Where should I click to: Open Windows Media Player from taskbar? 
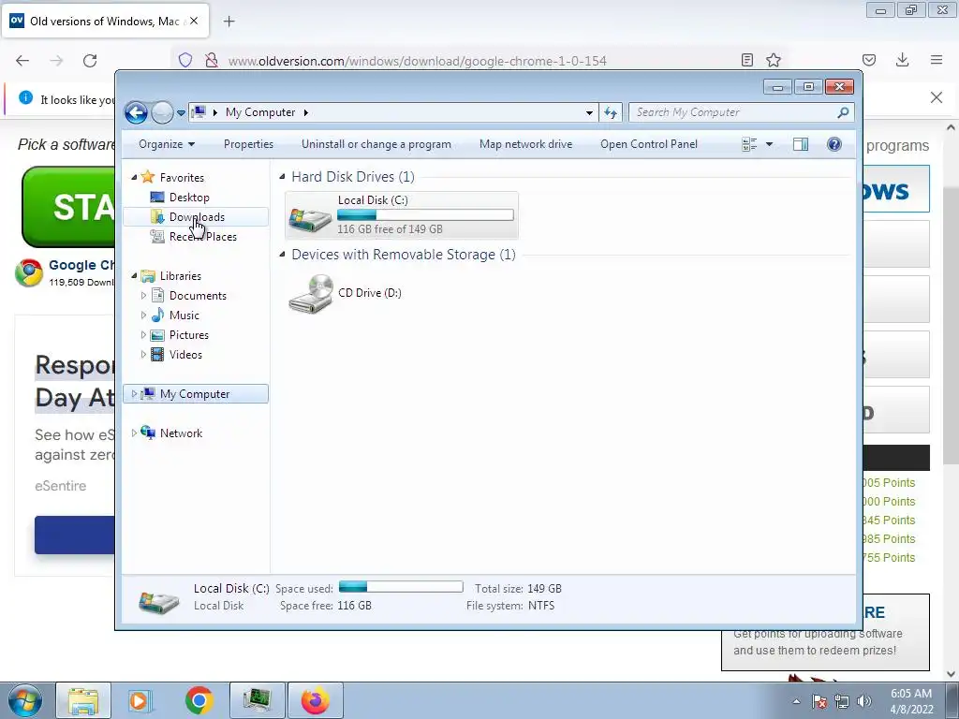click(x=139, y=700)
